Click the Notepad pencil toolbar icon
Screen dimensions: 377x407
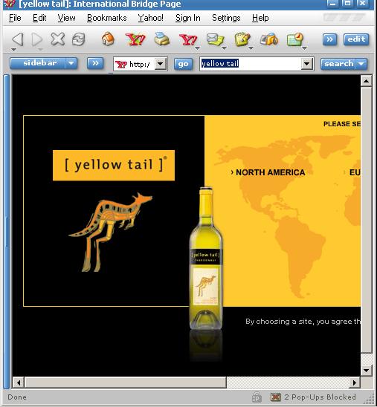pyautogui.click(x=242, y=39)
